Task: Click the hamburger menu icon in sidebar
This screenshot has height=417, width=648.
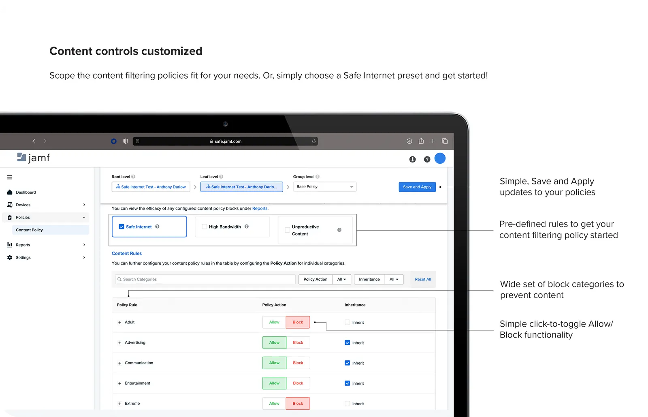Action: point(10,177)
